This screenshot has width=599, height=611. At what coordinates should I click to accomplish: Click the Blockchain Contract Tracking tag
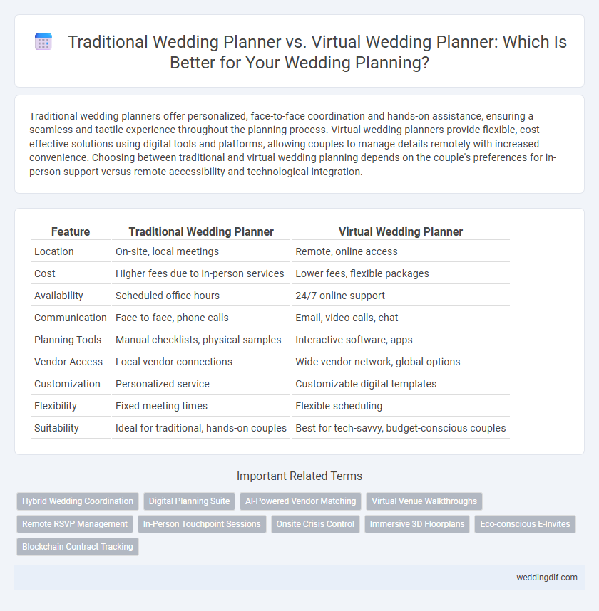point(78,547)
